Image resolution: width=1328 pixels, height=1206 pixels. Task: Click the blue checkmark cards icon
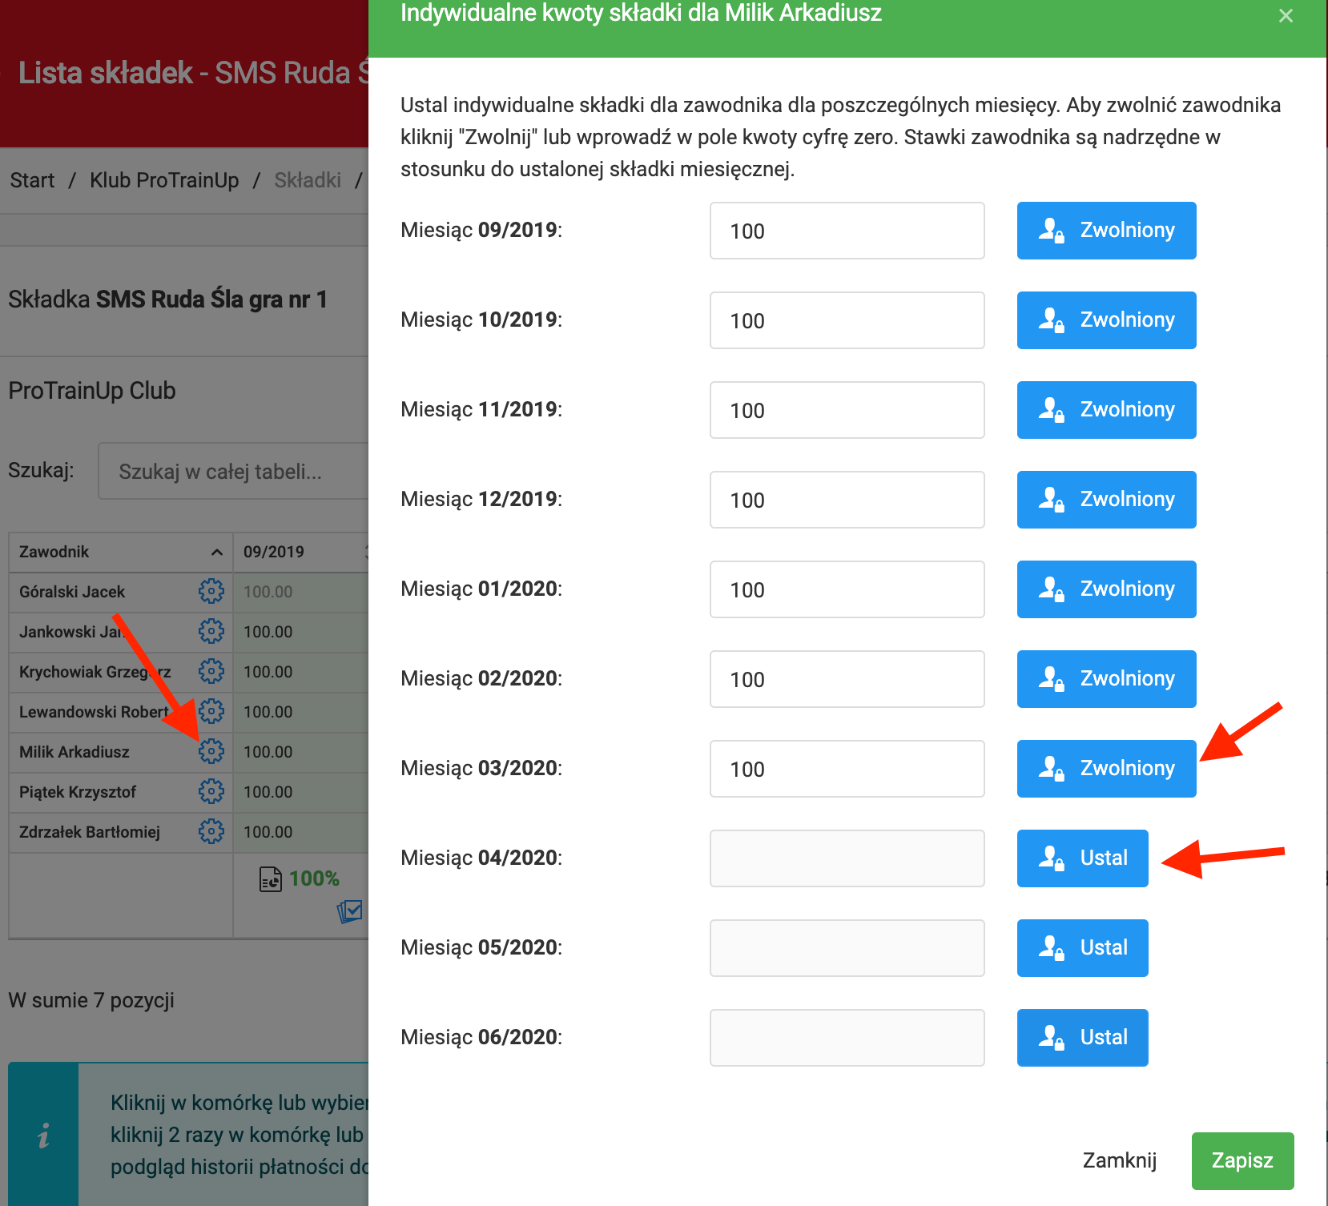tap(350, 911)
